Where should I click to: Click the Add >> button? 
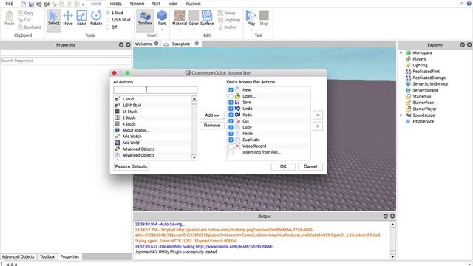(212, 115)
